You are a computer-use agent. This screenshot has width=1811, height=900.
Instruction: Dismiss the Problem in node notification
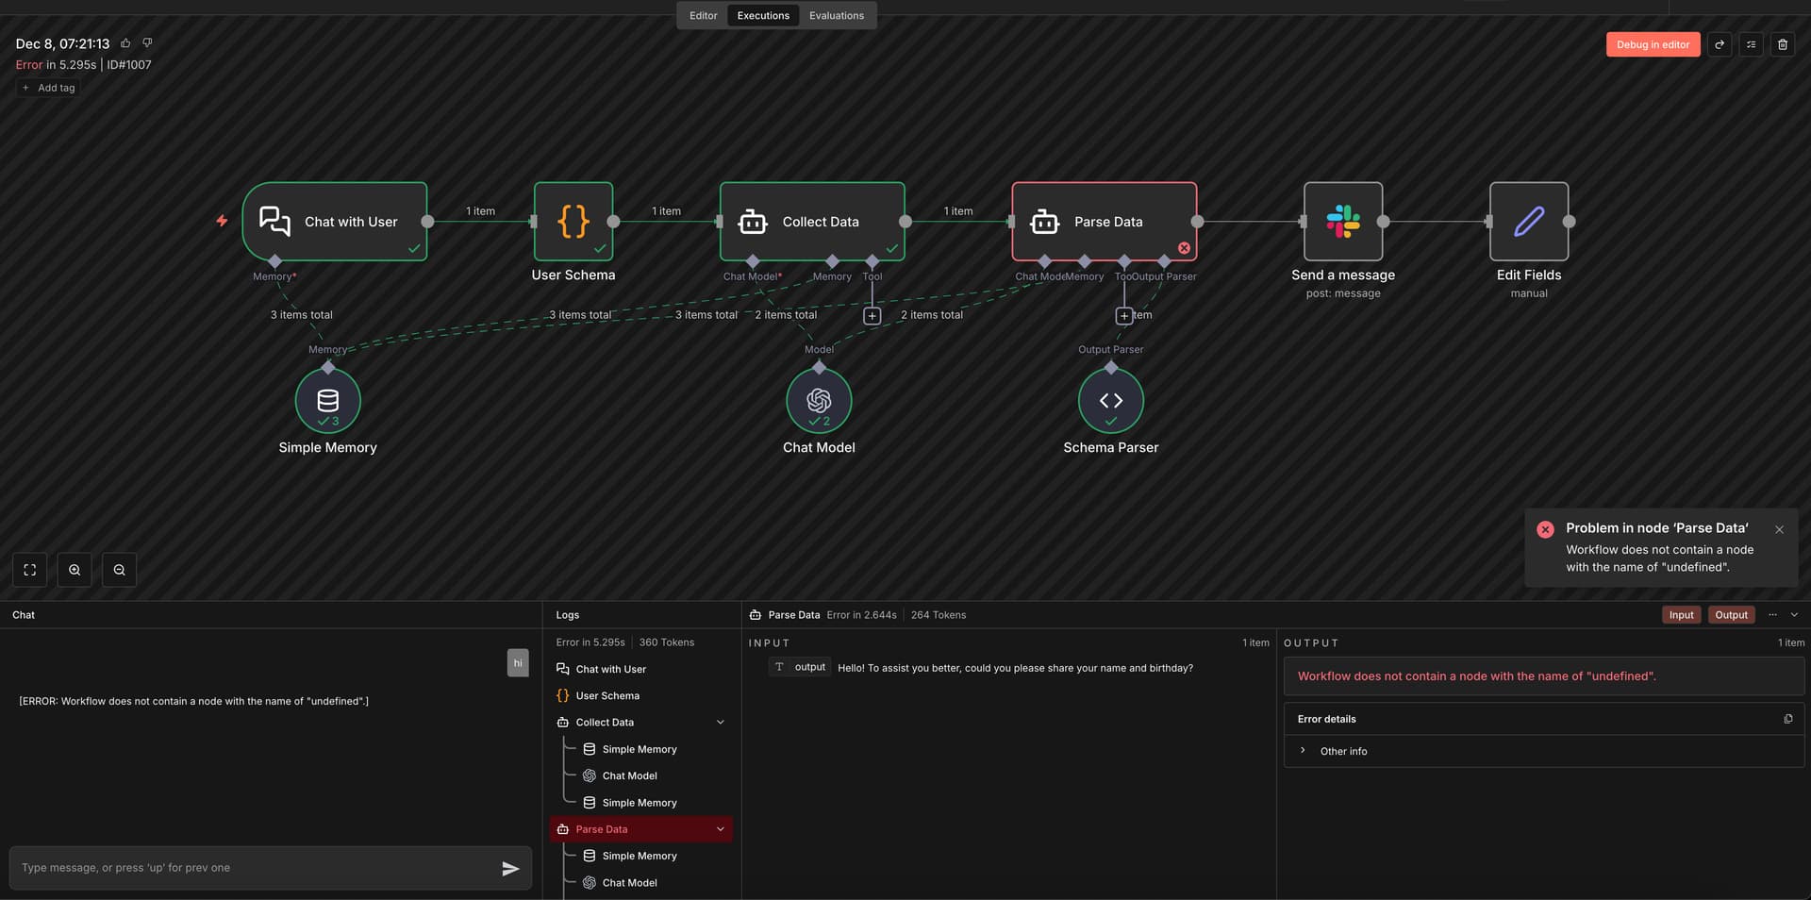1779,529
